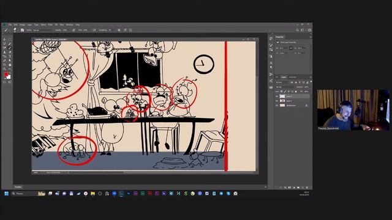Open the File menu

tap(10, 24)
